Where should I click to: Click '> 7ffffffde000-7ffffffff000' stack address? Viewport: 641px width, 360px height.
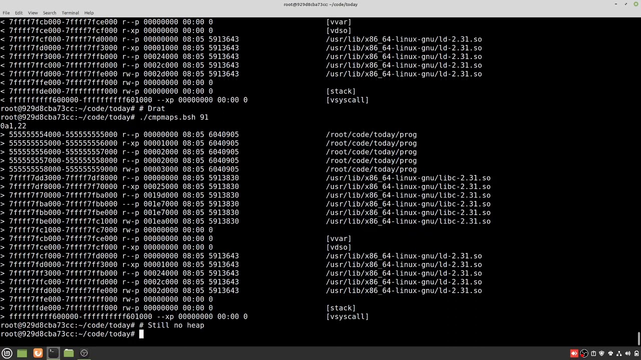(63, 308)
